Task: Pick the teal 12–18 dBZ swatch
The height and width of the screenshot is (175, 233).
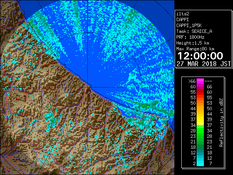Action: click(x=200, y=152)
